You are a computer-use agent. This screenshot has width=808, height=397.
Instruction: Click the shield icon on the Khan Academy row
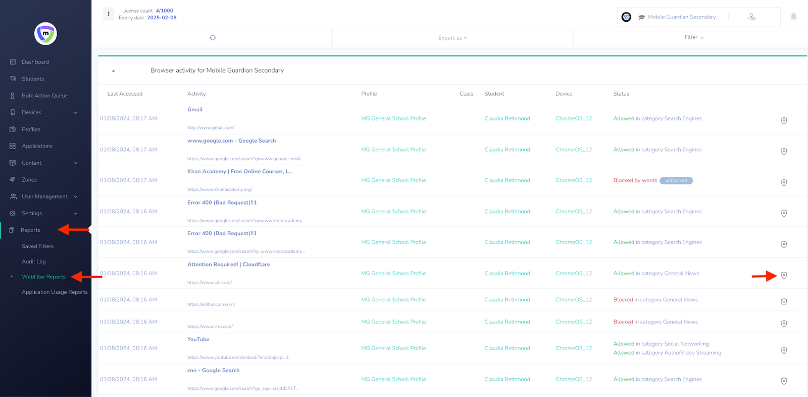coord(784,182)
